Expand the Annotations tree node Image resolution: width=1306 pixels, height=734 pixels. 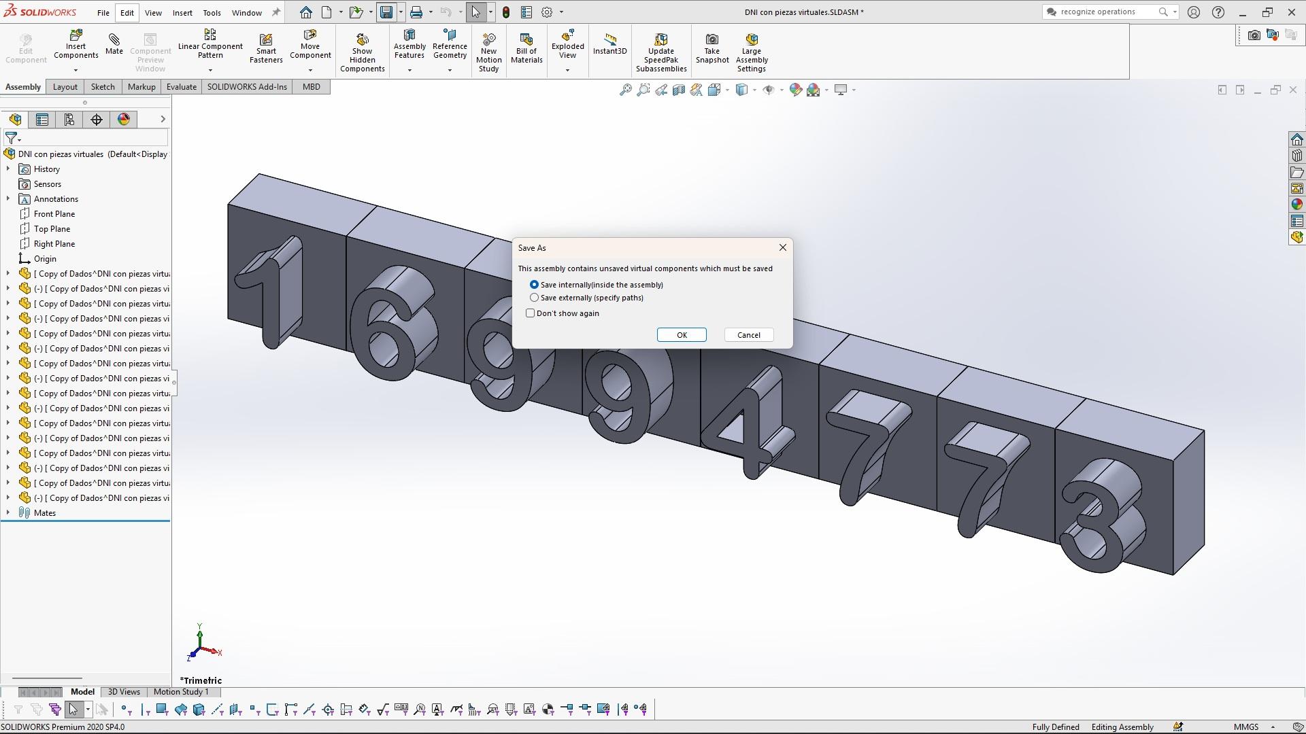point(8,199)
